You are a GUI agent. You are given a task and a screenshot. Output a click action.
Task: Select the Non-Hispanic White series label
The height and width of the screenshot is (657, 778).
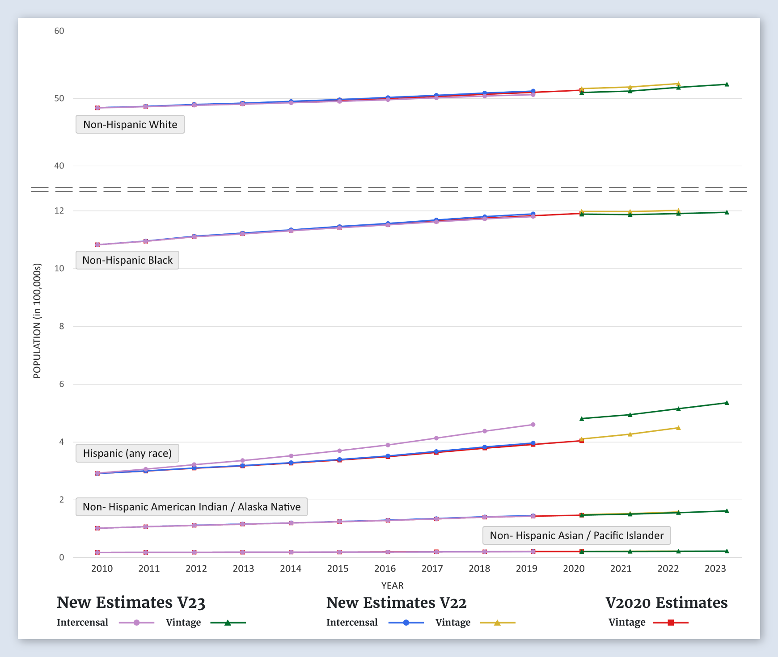click(130, 124)
